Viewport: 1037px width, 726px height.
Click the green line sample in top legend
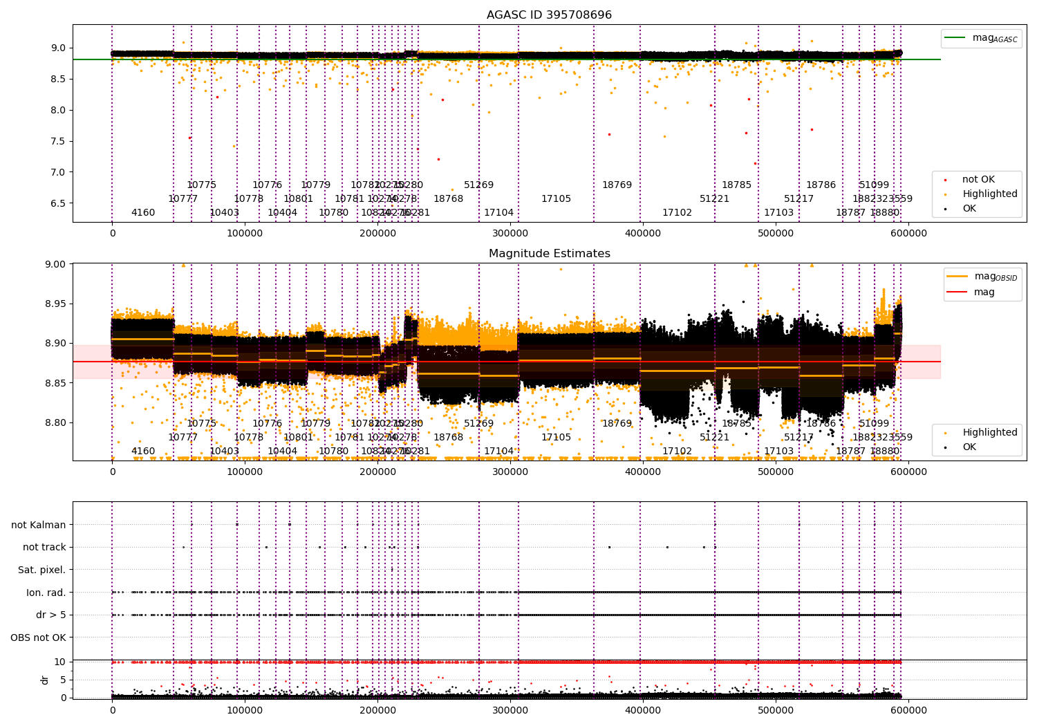click(955, 38)
